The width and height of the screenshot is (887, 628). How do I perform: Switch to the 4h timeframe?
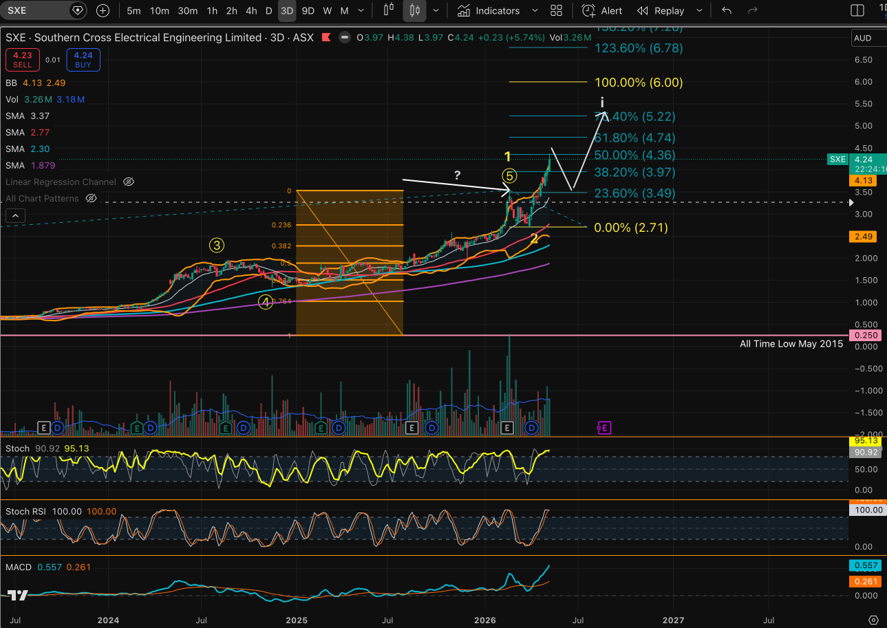(x=251, y=10)
